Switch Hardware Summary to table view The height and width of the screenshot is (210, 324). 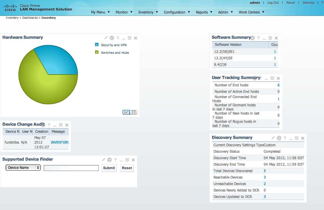(x=134, y=112)
